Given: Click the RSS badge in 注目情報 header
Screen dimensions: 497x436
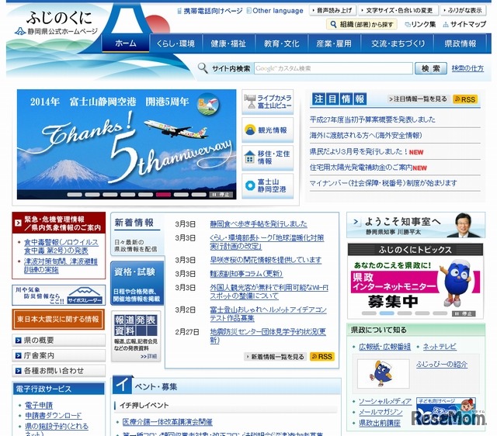Looking at the screenshot, I should coord(465,99).
